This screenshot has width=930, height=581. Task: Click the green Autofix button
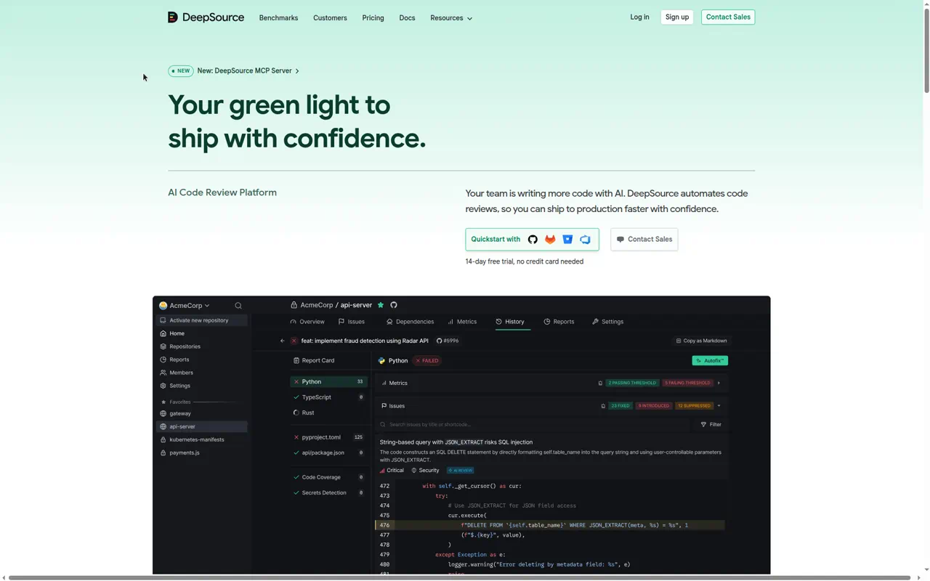coord(710,360)
